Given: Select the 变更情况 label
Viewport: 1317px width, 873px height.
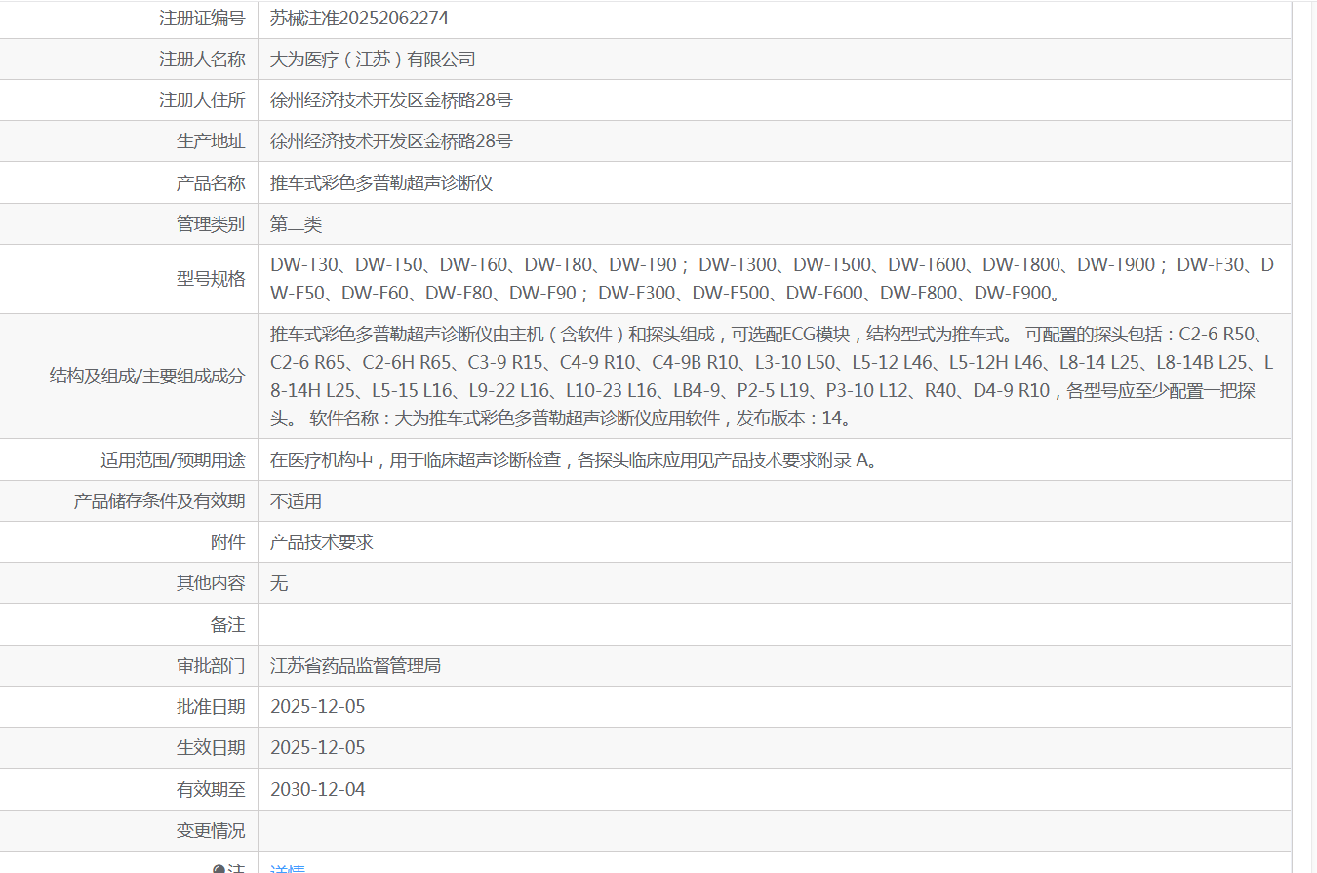Looking at the screenshot, I should click(211, 831).
